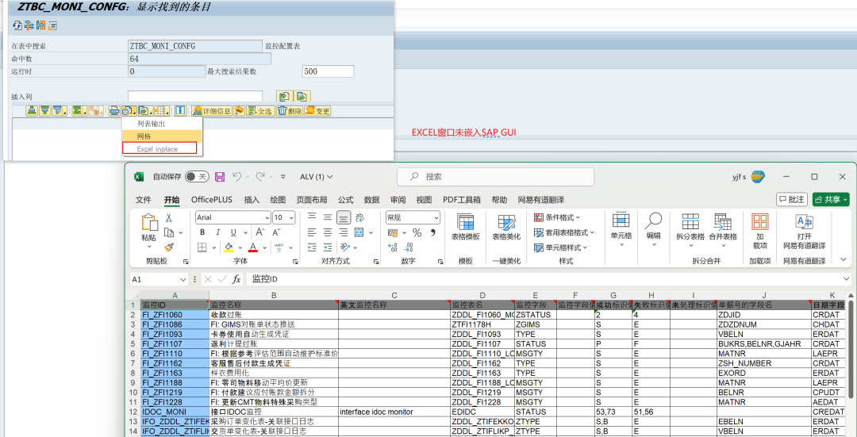Viewport: 857px width, 437px height.
Task: Click the 表格模板 ribbon icon
Action: click(466, 228)
